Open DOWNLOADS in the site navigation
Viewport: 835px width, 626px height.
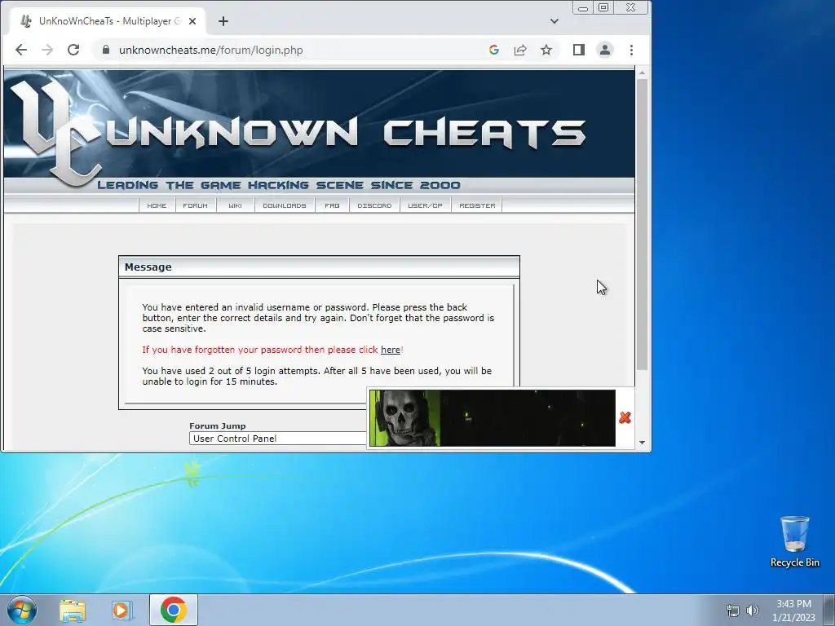(x=285, y=205)
